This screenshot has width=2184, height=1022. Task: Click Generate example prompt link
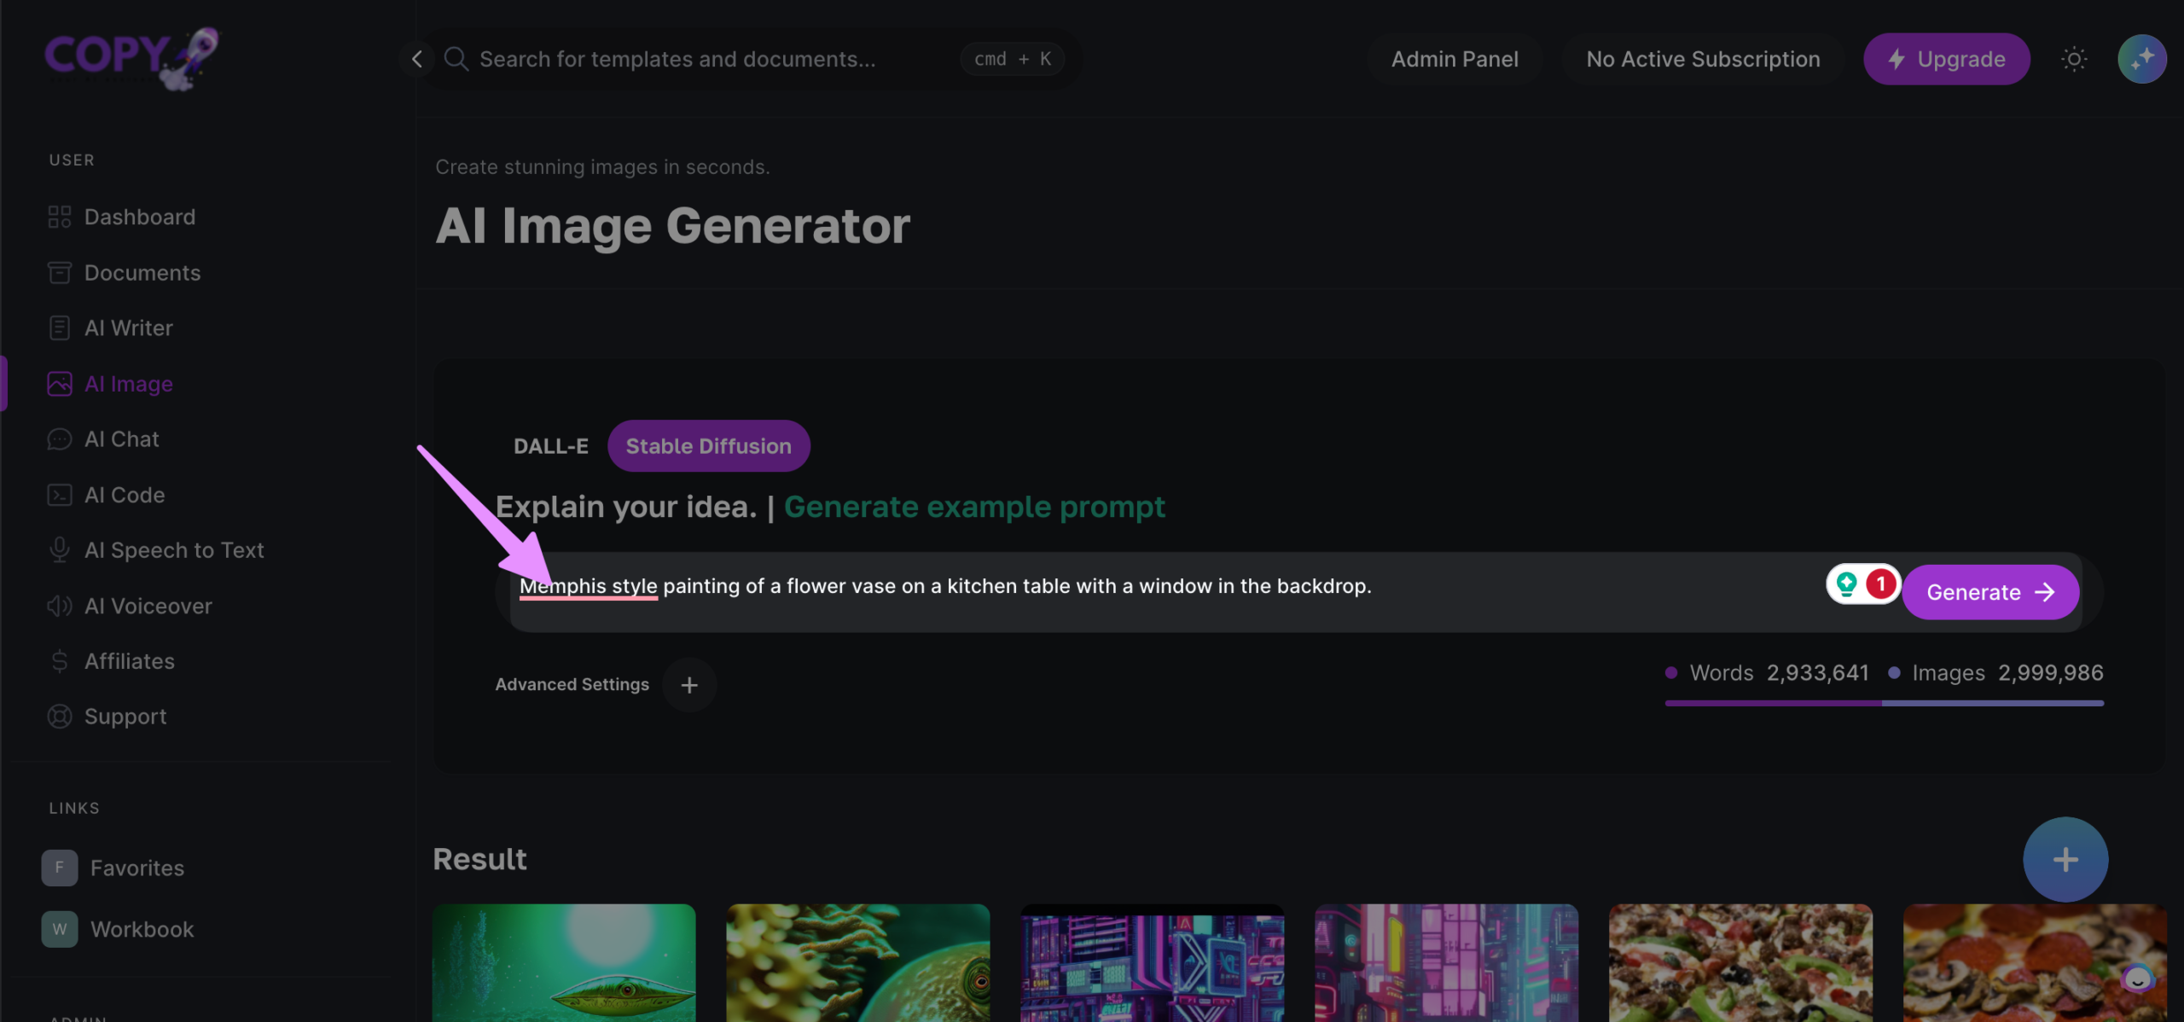click(974, 507)
